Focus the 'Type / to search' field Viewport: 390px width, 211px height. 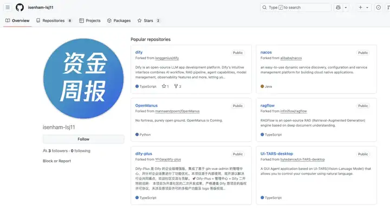(296, 8)
